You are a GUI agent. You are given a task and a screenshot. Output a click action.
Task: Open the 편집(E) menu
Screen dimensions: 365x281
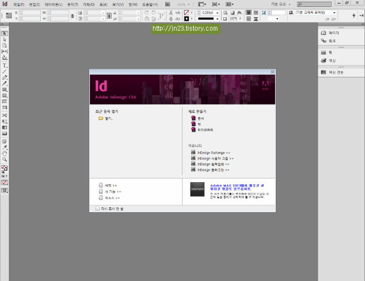pos(34,4)
